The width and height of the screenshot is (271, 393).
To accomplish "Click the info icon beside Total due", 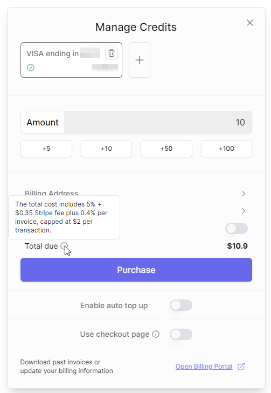I will coord(64,246).
